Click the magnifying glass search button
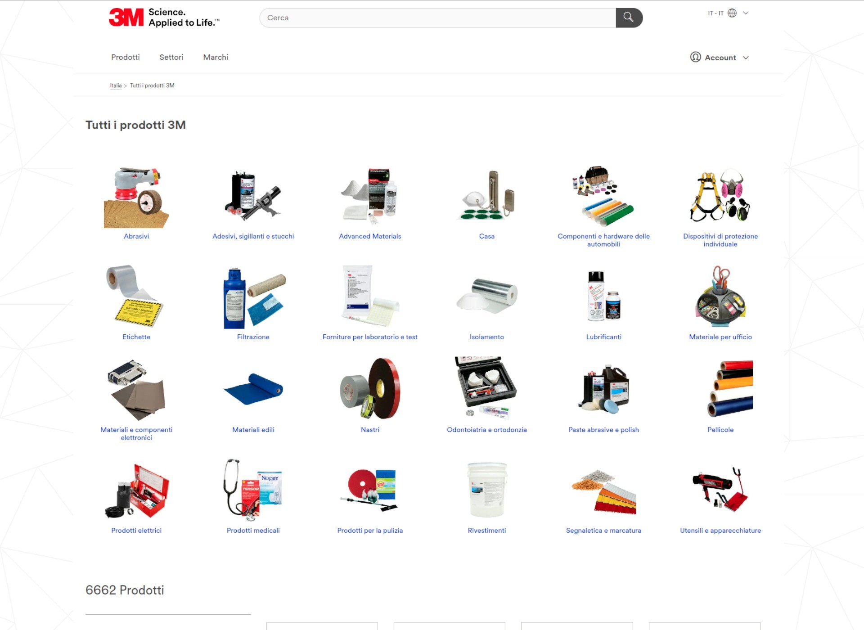This screenshot has width=864, height=630. coord(629,18)
